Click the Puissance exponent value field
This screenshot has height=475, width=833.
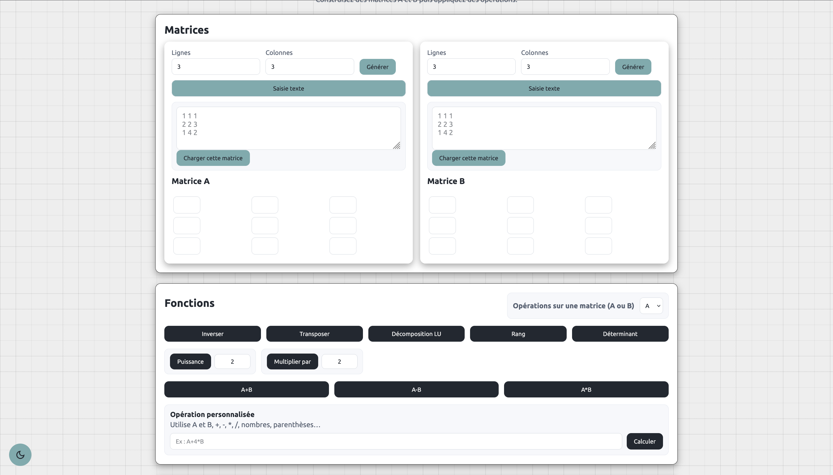pos(232,361)
